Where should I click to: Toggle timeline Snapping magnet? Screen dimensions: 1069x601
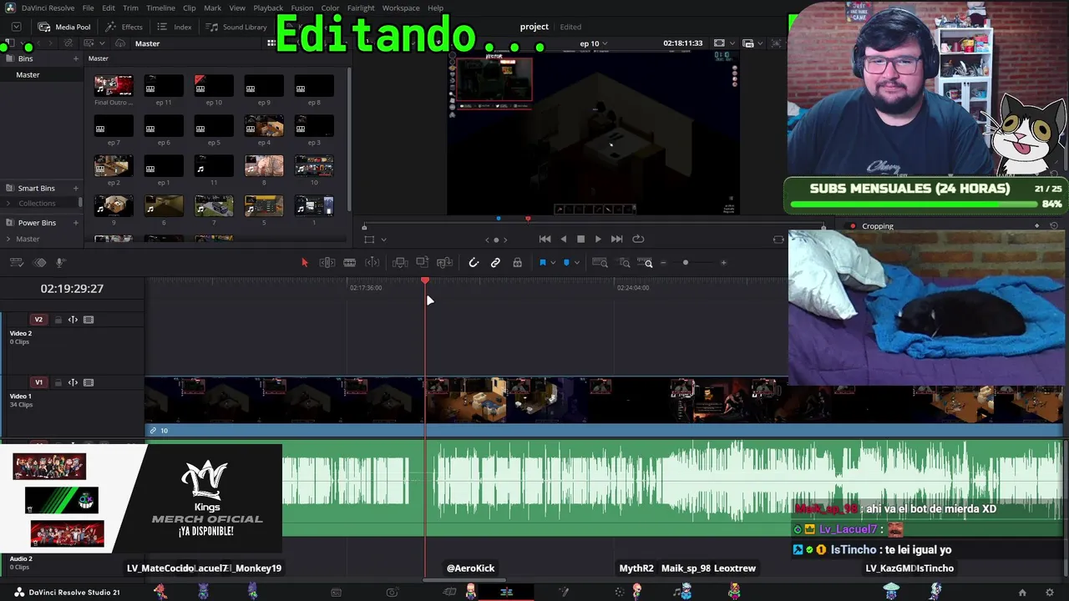pyautogui.click(x=474, y=263)
